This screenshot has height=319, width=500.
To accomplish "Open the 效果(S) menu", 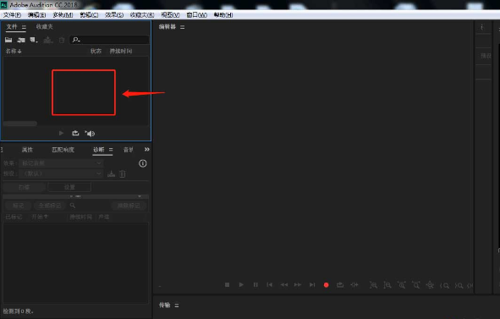I will (x=114, y=15).
